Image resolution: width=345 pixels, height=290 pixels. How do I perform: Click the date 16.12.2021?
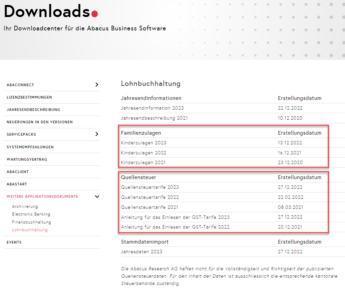click(289, 153)
